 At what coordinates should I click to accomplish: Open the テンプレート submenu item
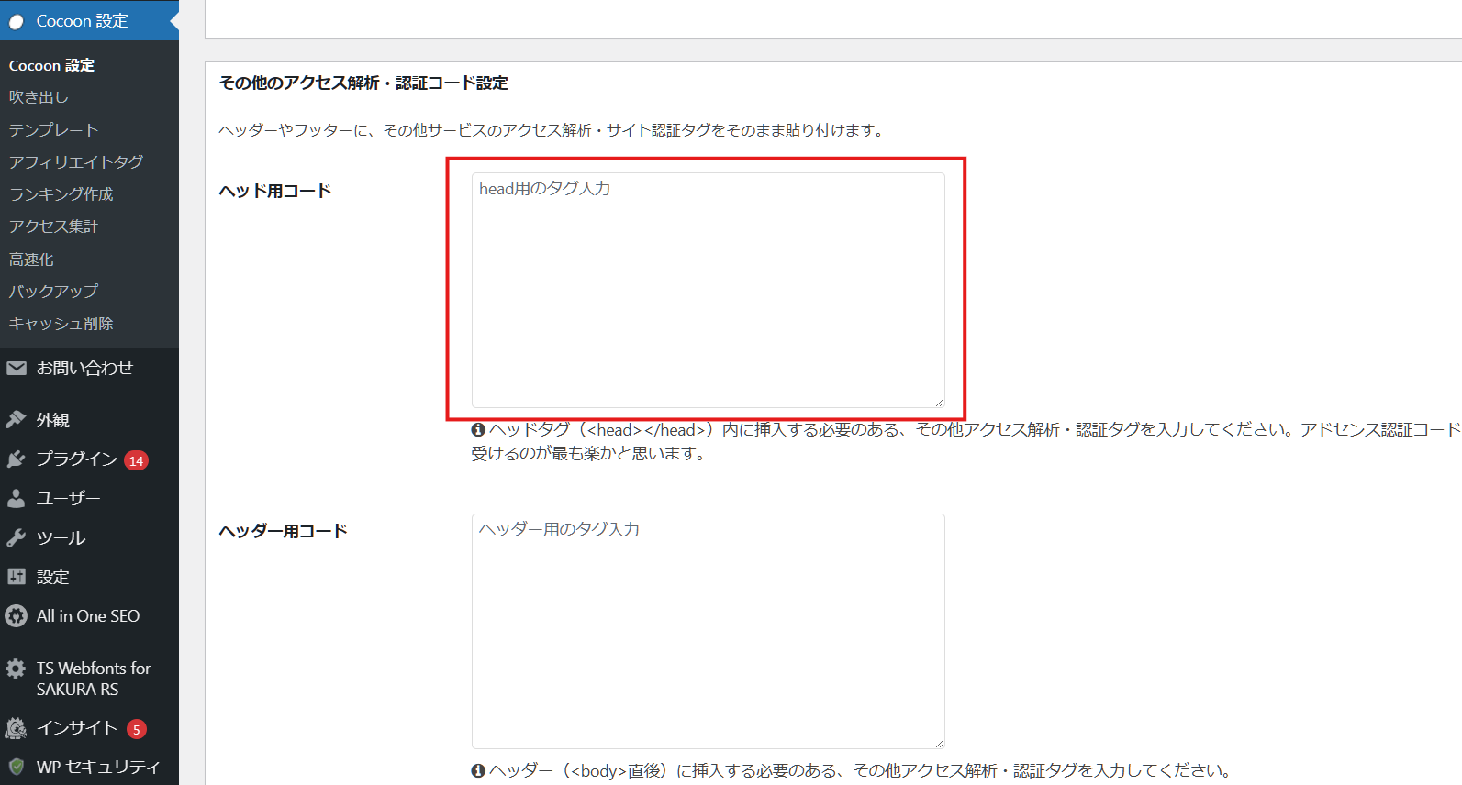coord(53,130)
